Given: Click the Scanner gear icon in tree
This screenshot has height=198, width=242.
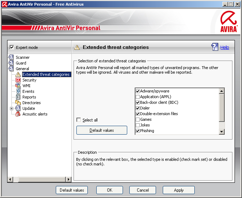Looking at the screenshot, I should coord(11,57).
